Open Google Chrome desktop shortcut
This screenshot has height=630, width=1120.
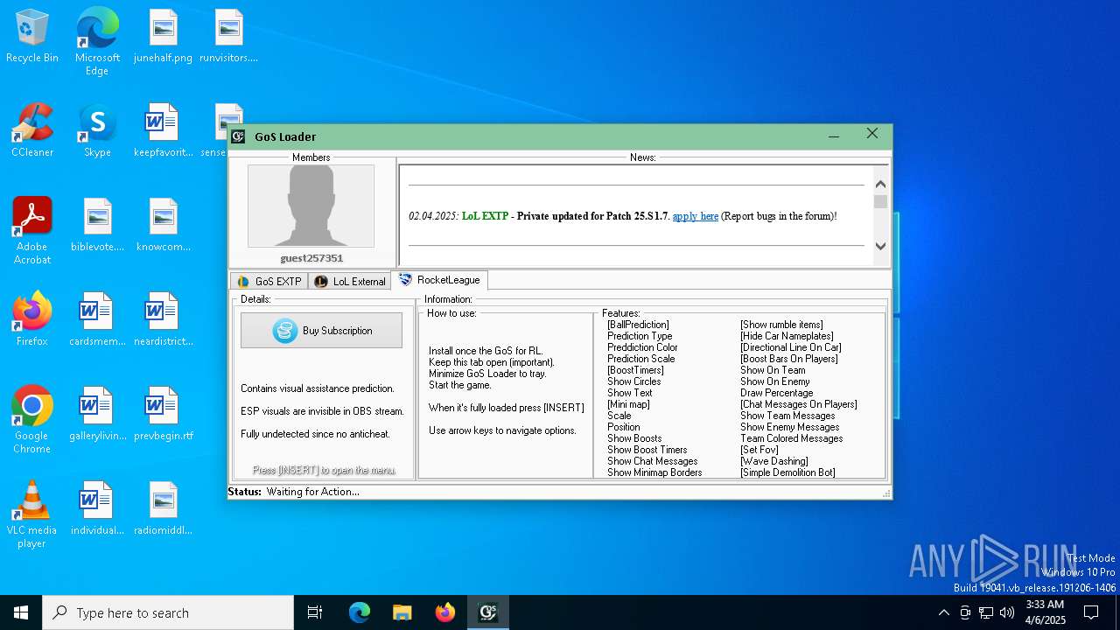(32, 420)
